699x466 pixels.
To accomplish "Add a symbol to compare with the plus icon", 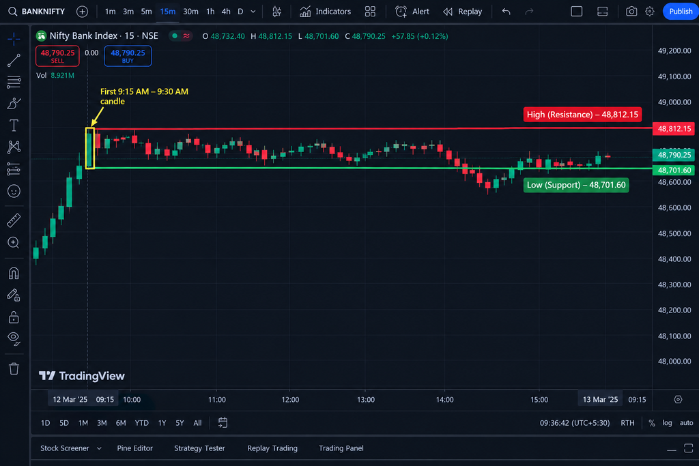I will click(82, 12).
